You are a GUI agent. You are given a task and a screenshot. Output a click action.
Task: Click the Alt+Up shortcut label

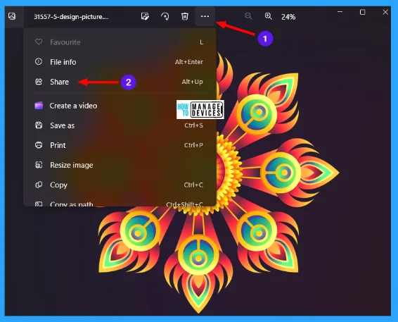192,82
